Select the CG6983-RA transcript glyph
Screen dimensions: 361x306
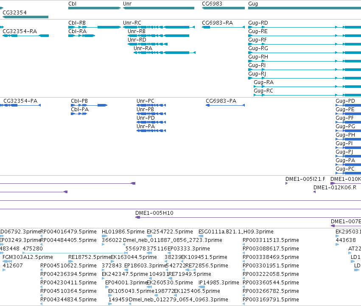pos(223,27)
